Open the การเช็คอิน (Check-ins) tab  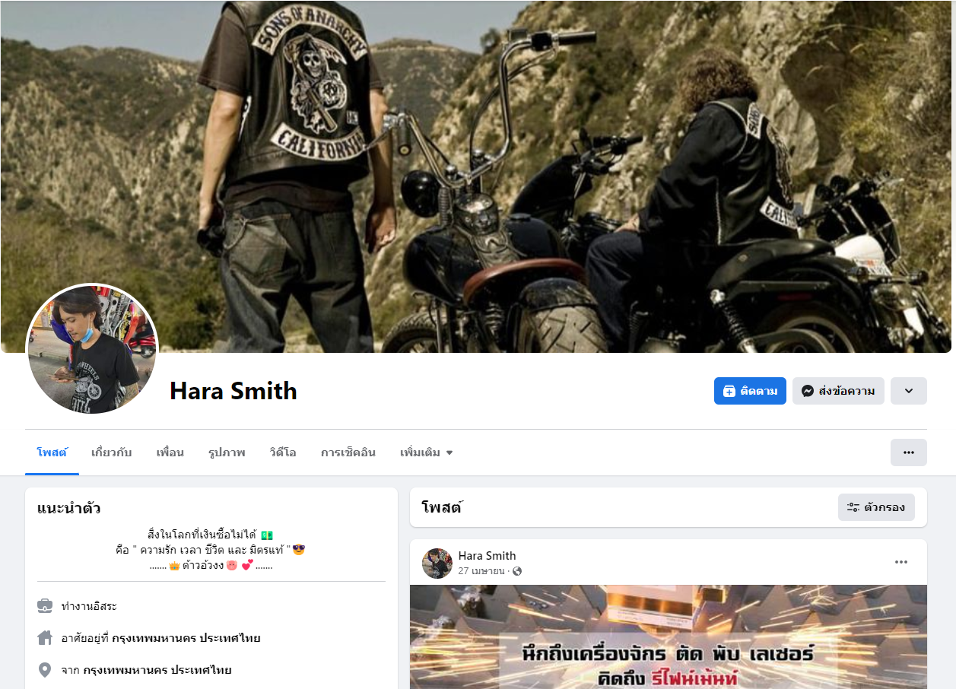[x=348, y=452]
